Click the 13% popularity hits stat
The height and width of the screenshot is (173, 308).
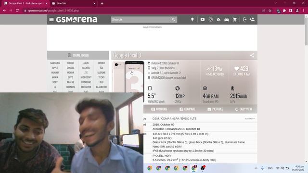point(215,71)
